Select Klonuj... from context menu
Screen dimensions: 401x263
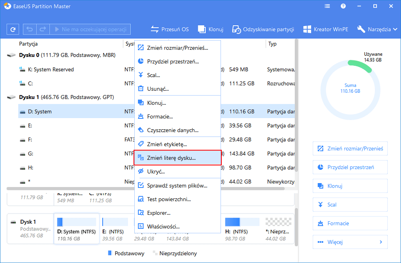point(178,103)
